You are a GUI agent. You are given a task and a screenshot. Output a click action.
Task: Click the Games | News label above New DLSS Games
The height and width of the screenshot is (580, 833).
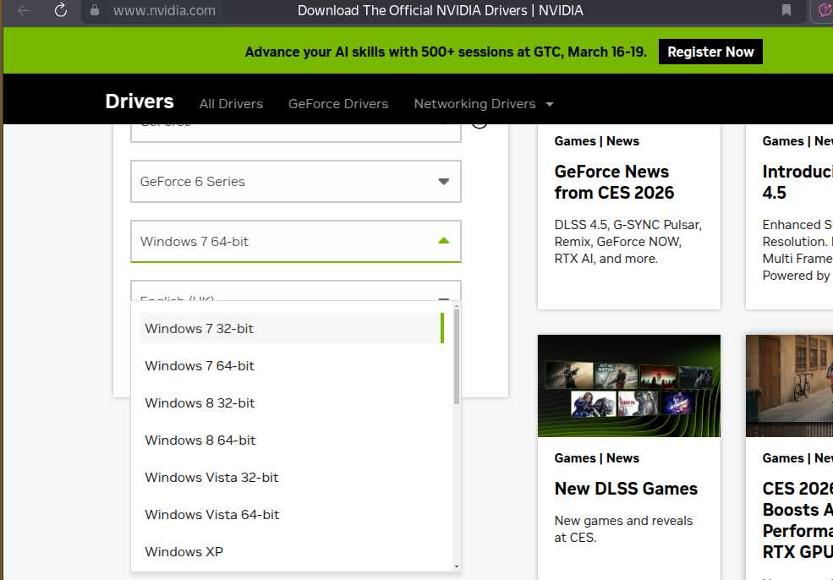596,458
